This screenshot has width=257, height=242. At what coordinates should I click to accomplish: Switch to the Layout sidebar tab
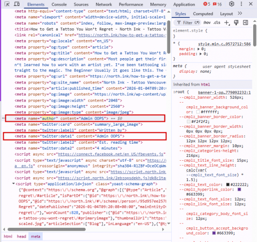coord(226,14)
